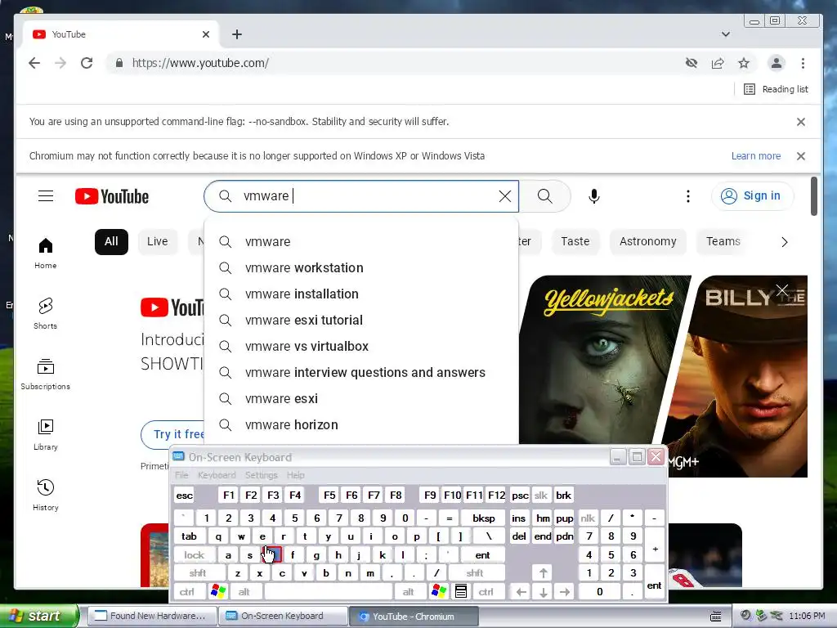Viewport: 837px width, 628px height.
Task: Open Chromium three-dot menu
Action: [803, 63]
